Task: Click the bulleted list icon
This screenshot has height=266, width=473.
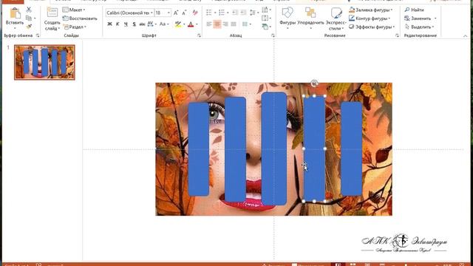Action: (208, 13)
